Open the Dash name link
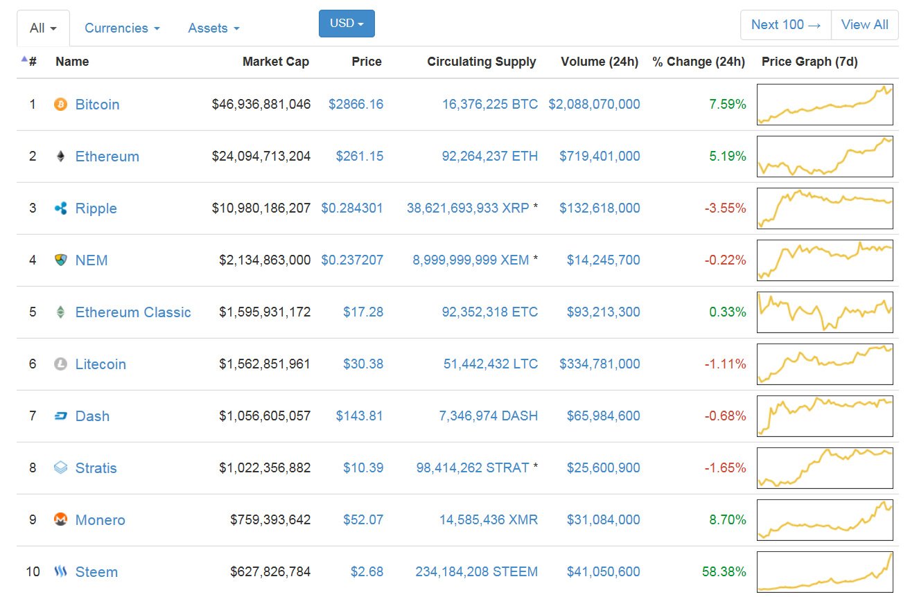Image resolution: width=910 pixels, height=597 pixels. pos(92,416)
